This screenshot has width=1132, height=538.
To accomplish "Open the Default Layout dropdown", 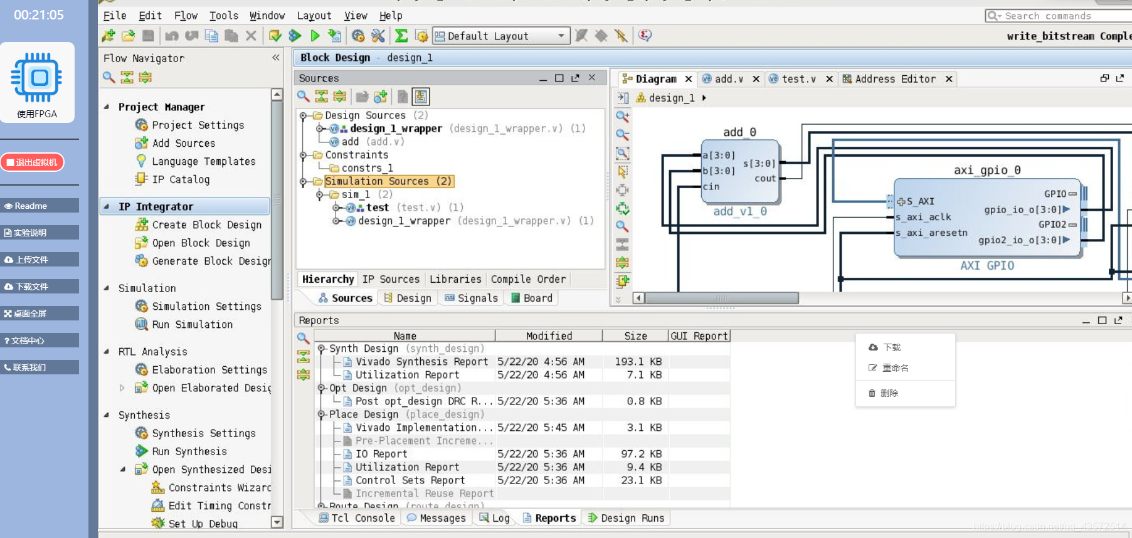I will pos(501,36).
